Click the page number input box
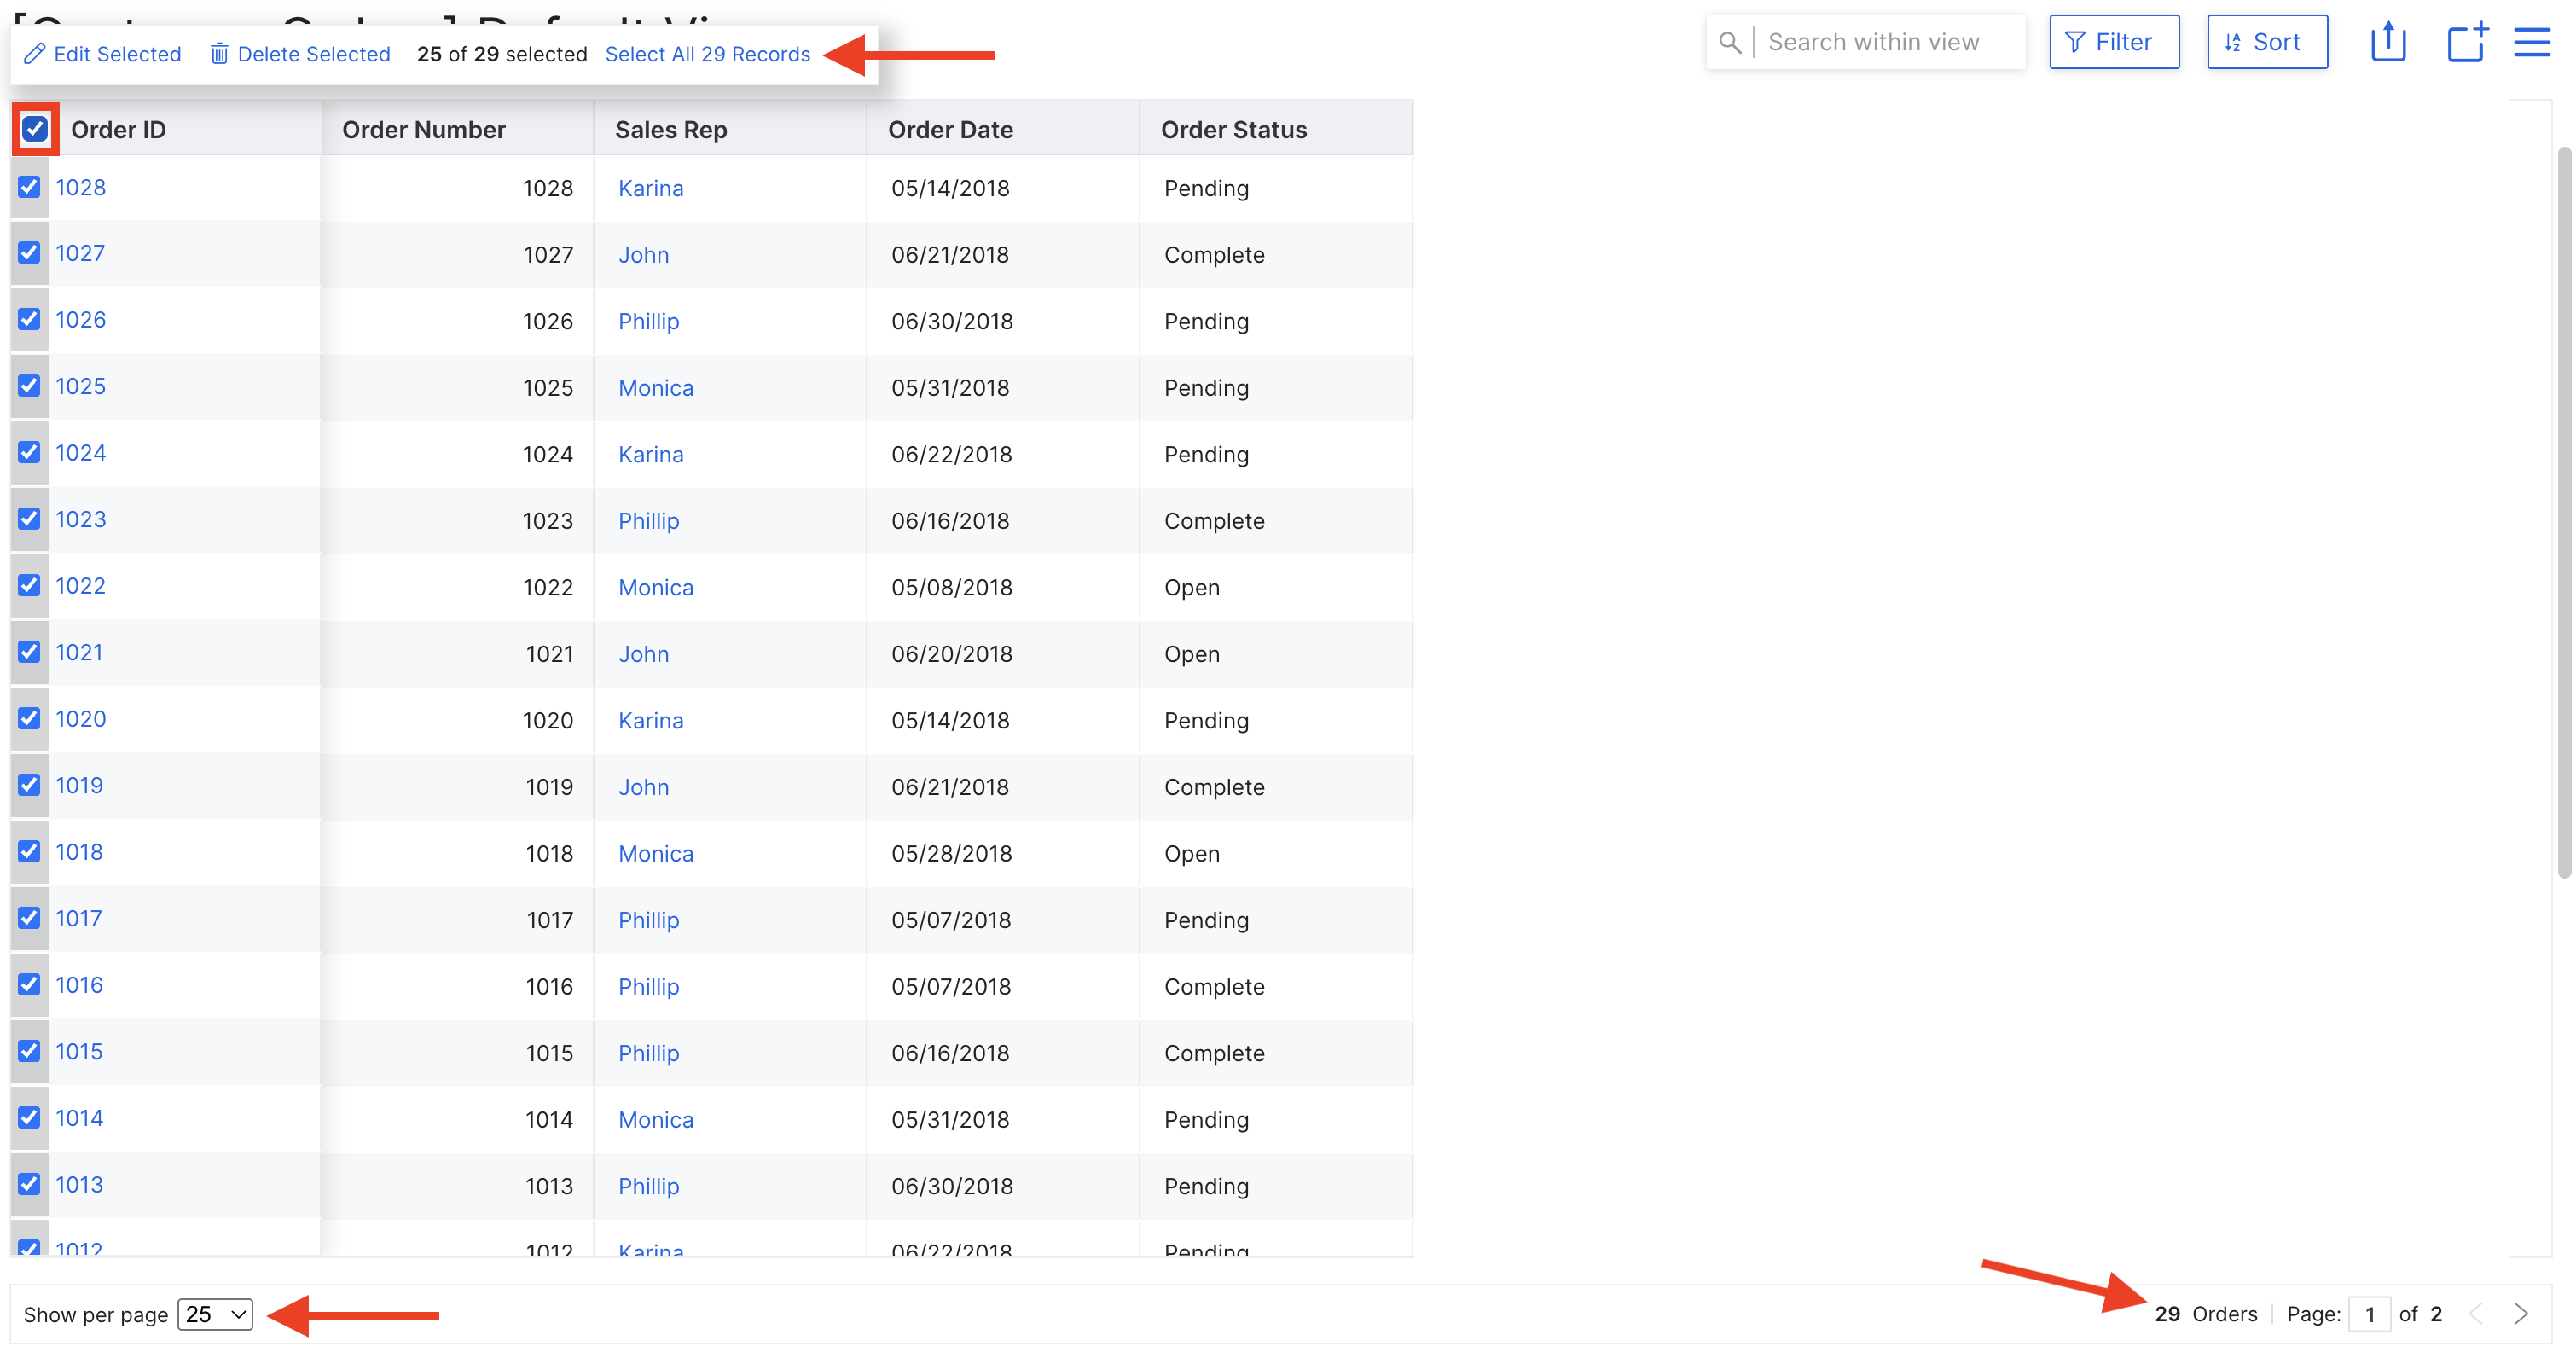Viewport: 2576px width, 1358px height. 2369,1314
